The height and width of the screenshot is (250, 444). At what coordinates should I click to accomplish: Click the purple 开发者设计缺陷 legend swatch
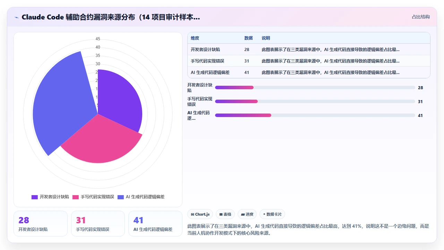[35, 197]
